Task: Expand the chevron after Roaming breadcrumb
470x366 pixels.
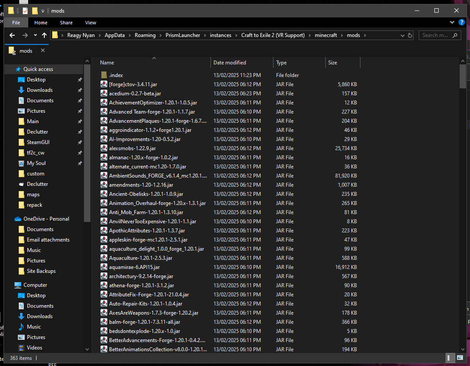Action: click(x=161, y=35)
